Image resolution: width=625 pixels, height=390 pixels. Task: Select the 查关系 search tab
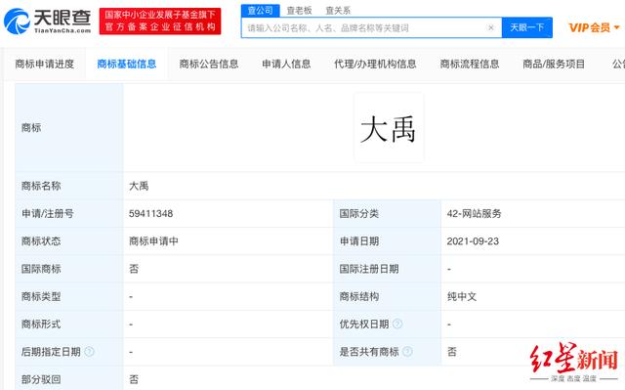coord(338,11)
